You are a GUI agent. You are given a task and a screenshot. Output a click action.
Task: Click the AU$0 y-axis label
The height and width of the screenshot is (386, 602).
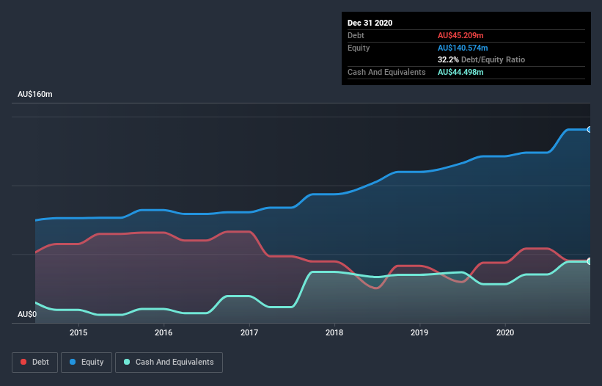(x=27, y=314)
